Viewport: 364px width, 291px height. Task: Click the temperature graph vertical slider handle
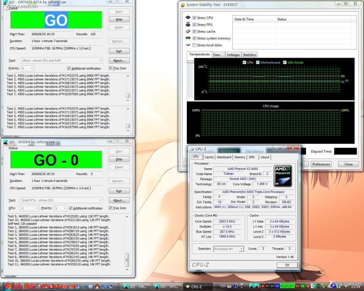click(191, 62)
